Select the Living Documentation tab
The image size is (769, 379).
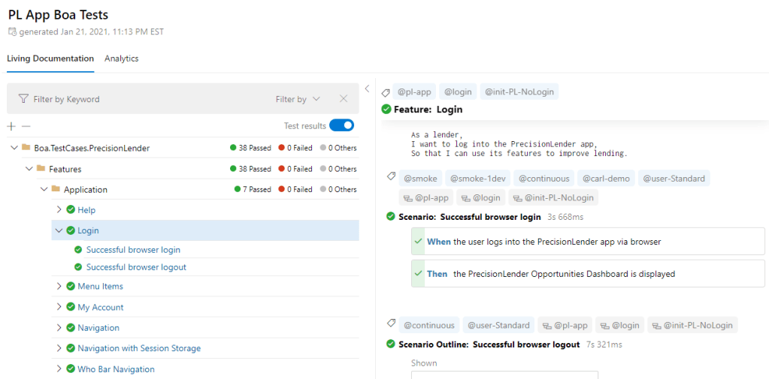(x=50, y=59)
